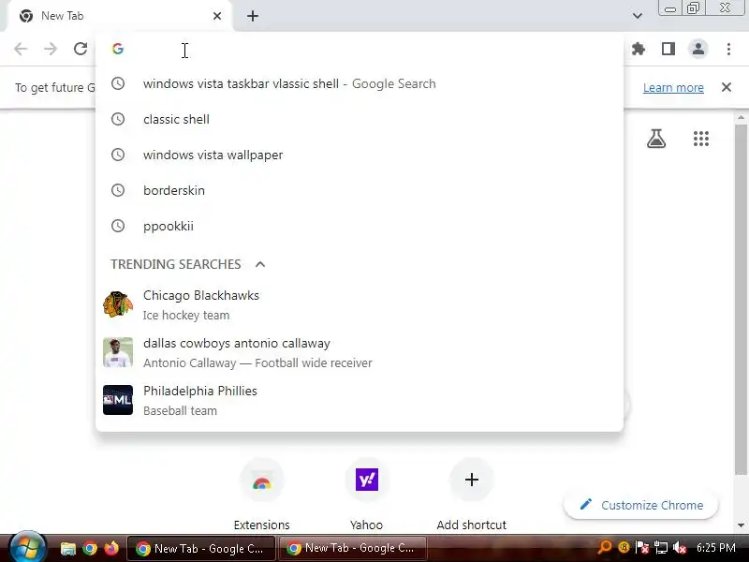The width and height of the screenshot is (749, 562).
Task: Click the magnifier tray icon
Action: tap(604, 547)
